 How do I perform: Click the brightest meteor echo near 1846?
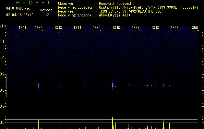coord(113,85)
